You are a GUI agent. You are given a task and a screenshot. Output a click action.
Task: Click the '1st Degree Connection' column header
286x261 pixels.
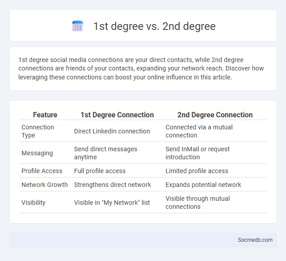(117, 115)
